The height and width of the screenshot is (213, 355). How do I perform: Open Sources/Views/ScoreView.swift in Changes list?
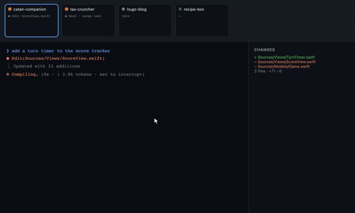285,62
